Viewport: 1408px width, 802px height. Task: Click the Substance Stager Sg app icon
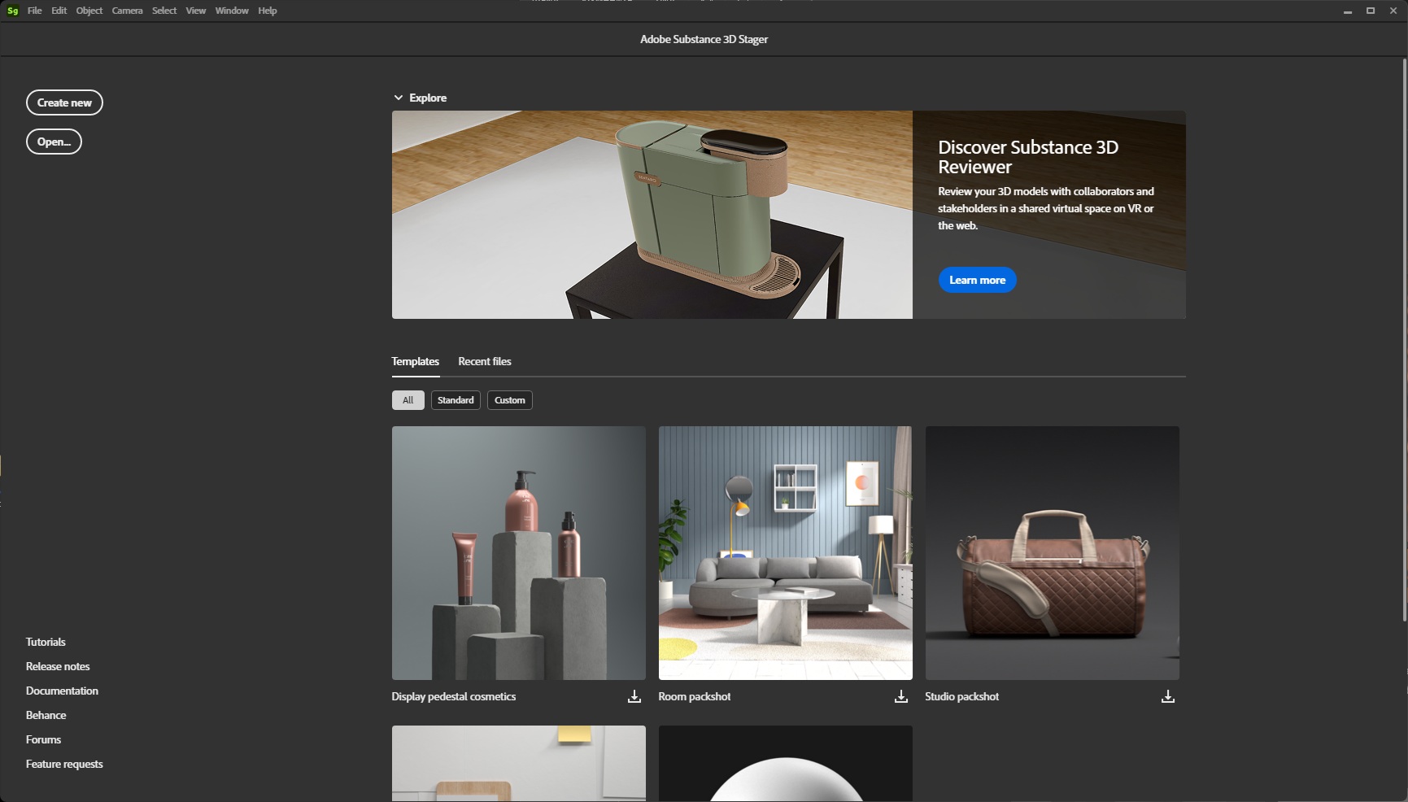pyautogui.click(x=12, y=11)
